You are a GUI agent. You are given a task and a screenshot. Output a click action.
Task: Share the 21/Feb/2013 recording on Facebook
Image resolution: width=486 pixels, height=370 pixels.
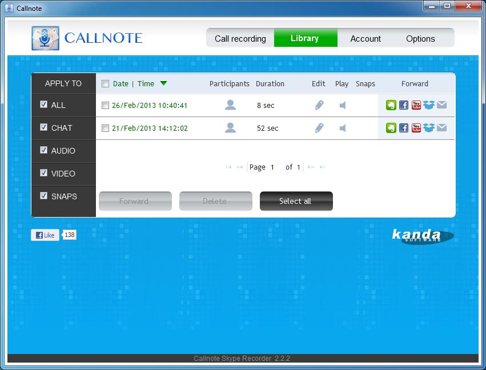[x=404, y=128]
